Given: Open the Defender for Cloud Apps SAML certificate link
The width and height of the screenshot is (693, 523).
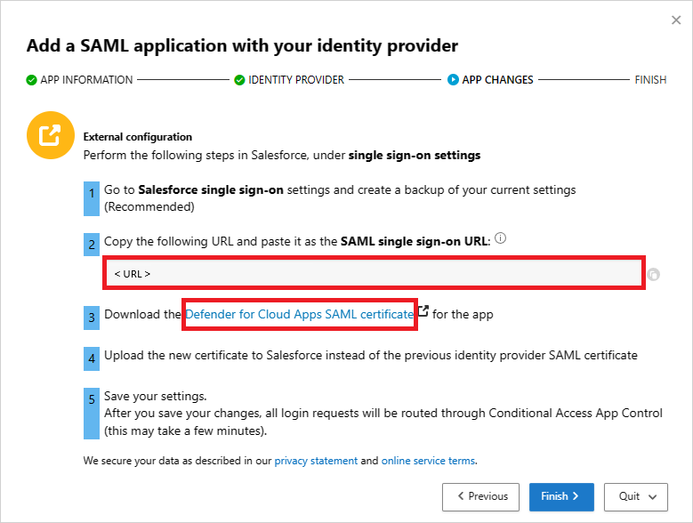Looking at the screenshot, I should tap(300, 314).
